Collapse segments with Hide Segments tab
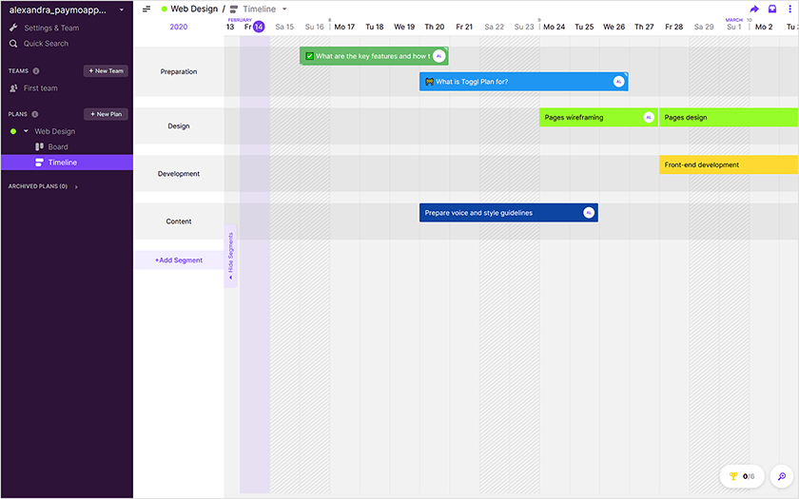The image size is (799, 499). pyautogui.click(x=230, y=256)
